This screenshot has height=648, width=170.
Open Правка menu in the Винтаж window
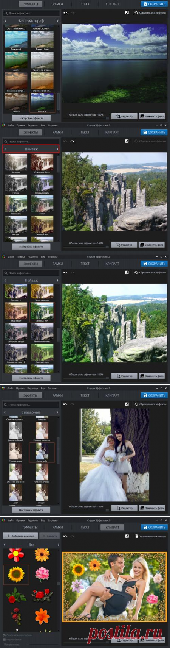20,125
